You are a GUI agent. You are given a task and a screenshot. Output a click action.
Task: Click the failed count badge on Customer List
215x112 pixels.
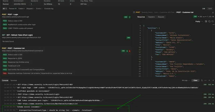click(130, 51)
